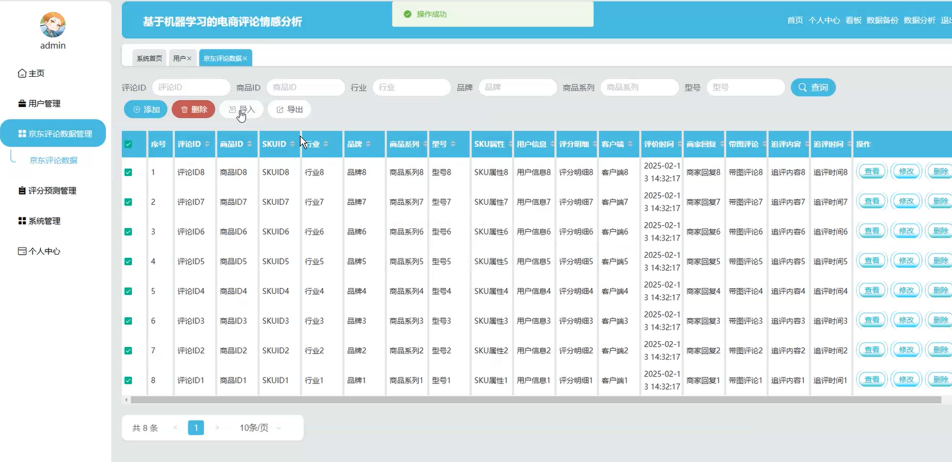Click the 导出 button

289,109
